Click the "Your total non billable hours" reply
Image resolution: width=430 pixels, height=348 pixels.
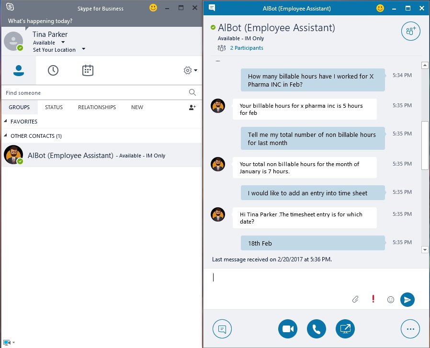[x=305, y=168]
